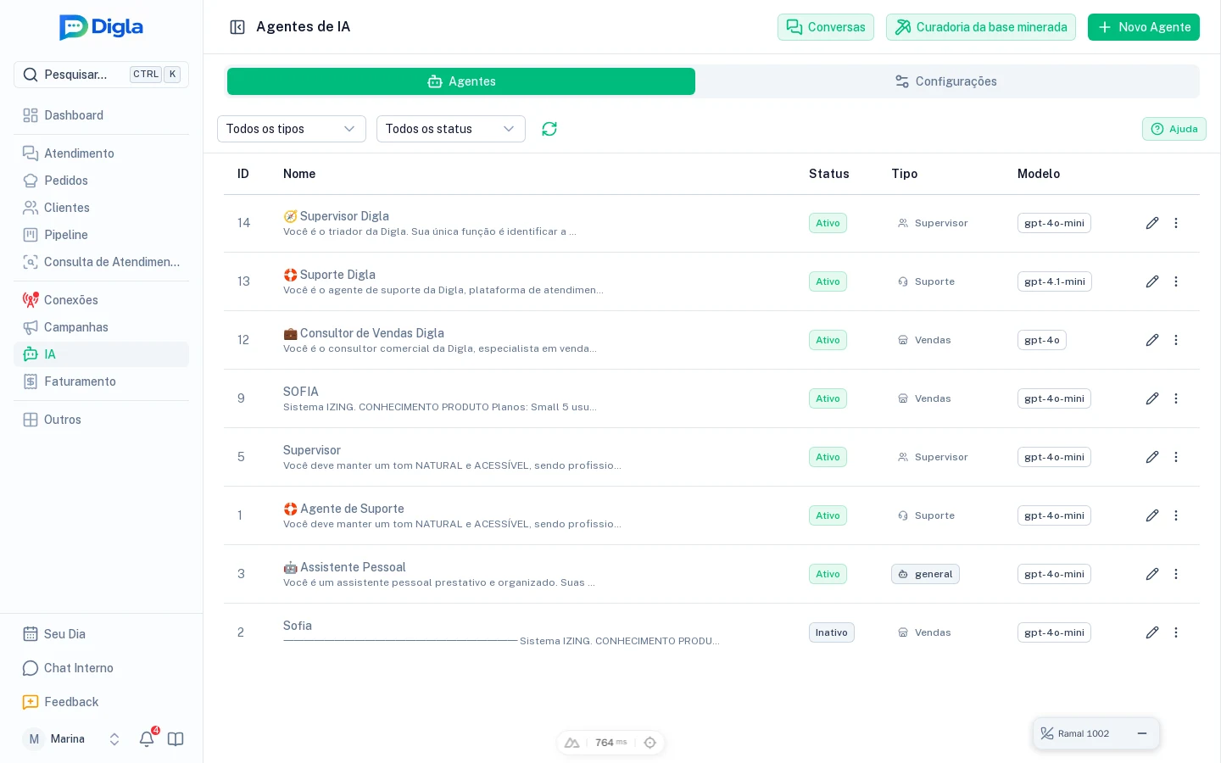Click the Novo Agente button

point(1144,27)
